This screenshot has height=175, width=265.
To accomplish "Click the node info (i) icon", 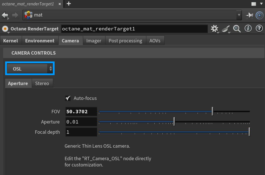I will click(248, 29).
